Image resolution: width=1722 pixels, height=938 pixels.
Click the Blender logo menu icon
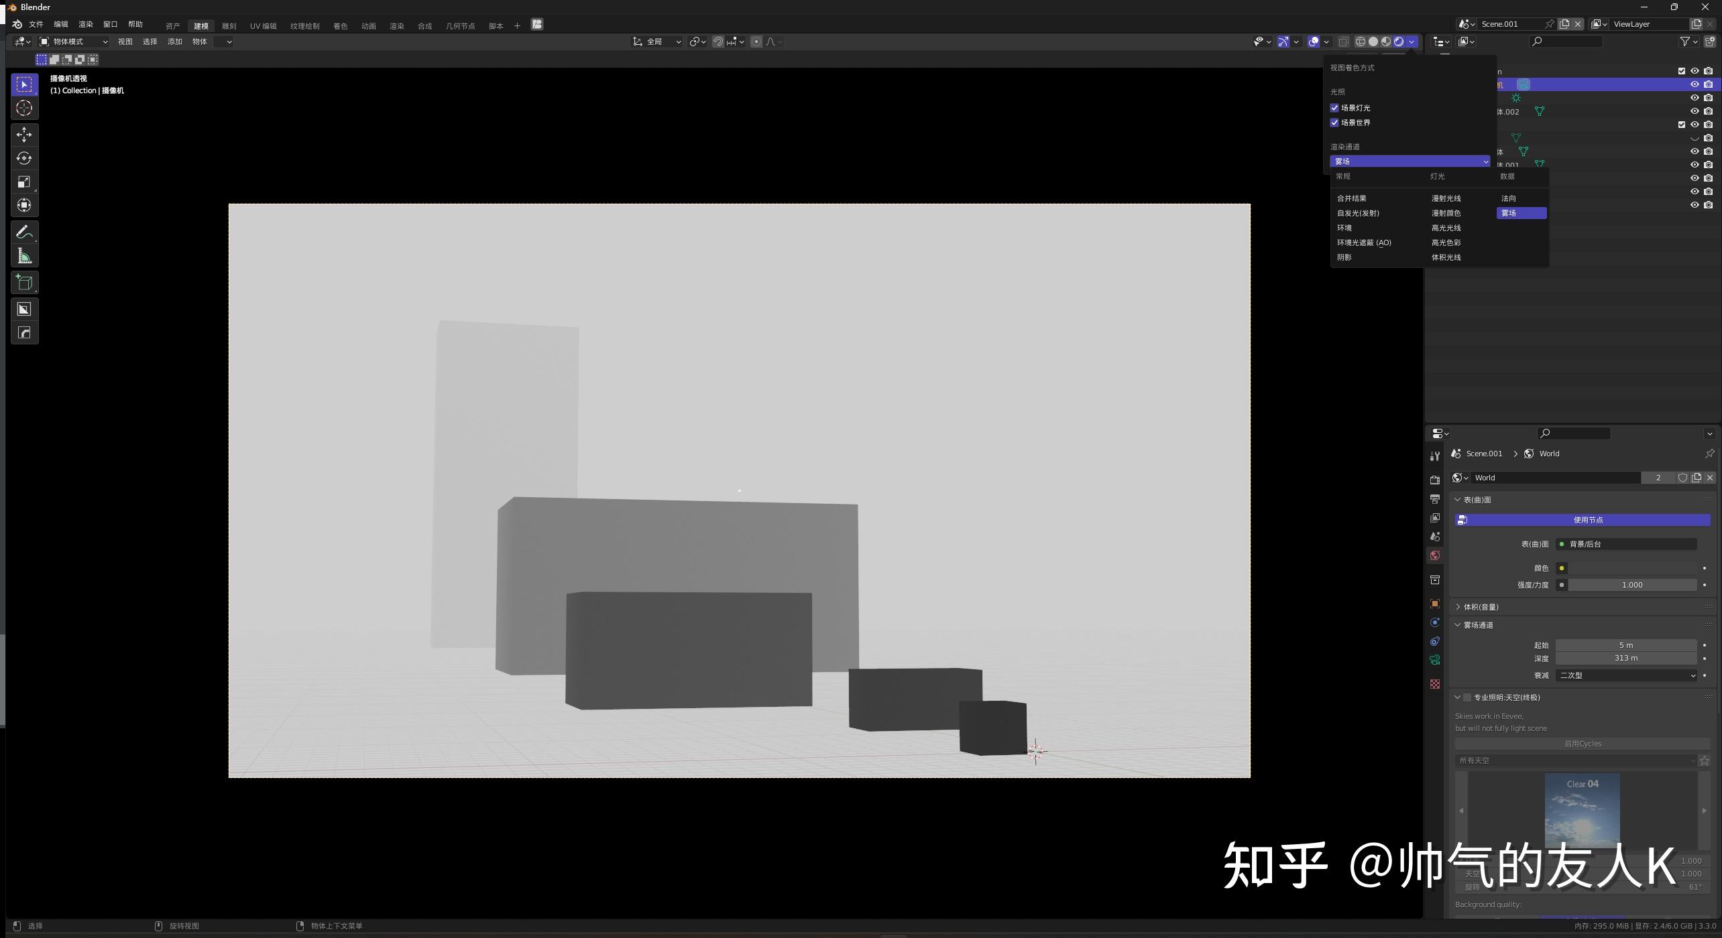pos(17,24)
